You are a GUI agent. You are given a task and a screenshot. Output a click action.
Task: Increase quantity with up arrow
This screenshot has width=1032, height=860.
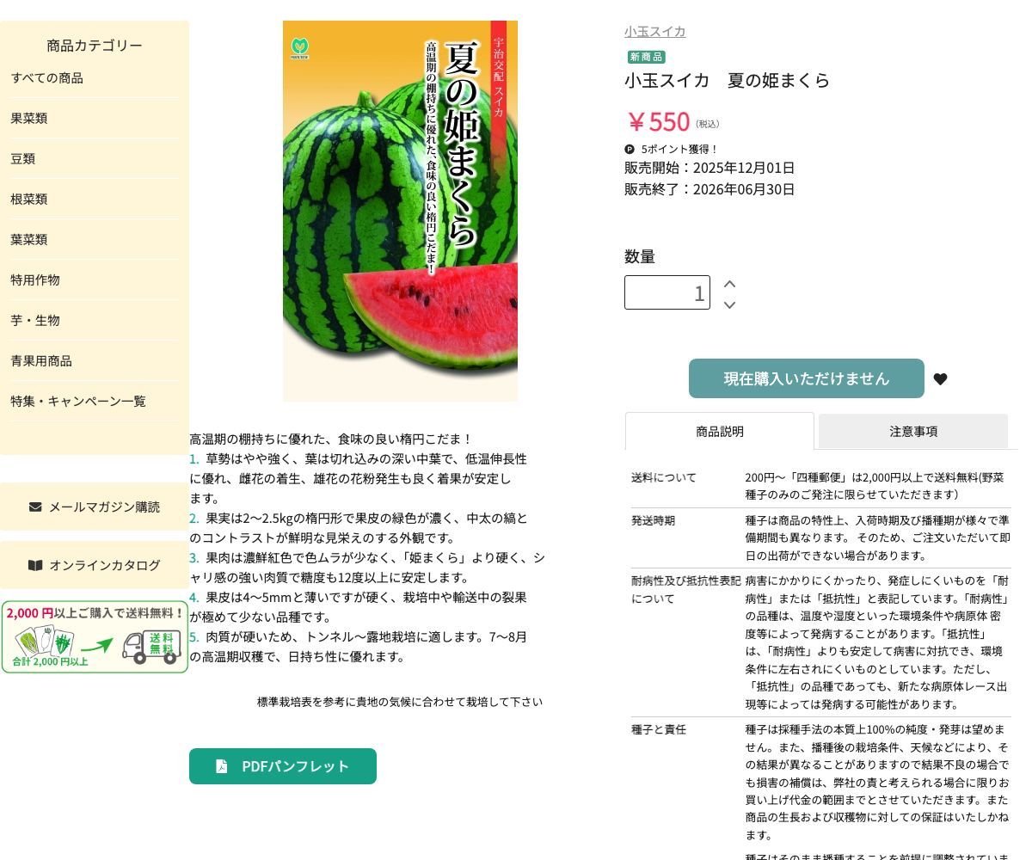click(729, 284)
